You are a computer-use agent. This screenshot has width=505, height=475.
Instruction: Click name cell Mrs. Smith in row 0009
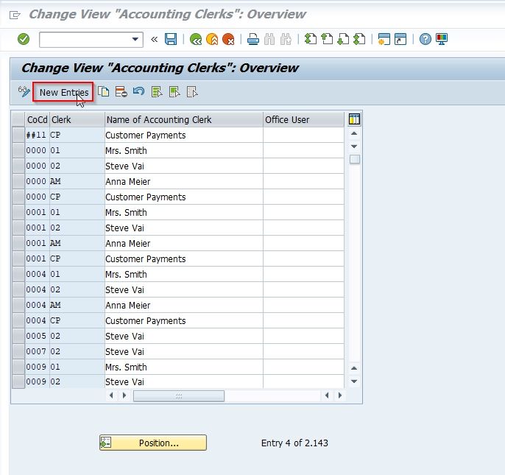184,367
